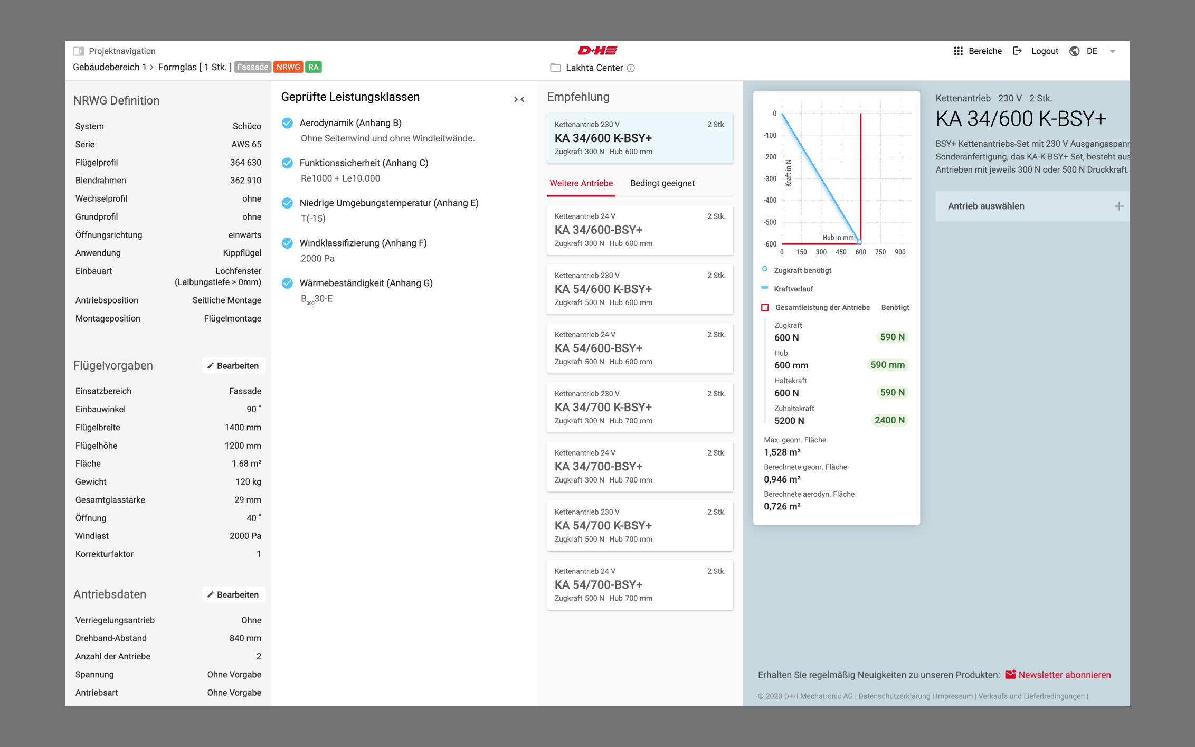This screenshot has height=747, width=1195.
Task: Click Niedrige Umgebungstemperatur check icon
Action: pyautogui.click(x=287, y=203)
